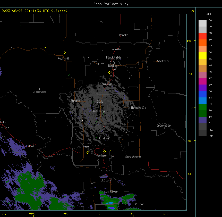222x217 pixels.
Task: Select the dark orange 57–60 dBZ legend swatch
Action: coord(202,43)
